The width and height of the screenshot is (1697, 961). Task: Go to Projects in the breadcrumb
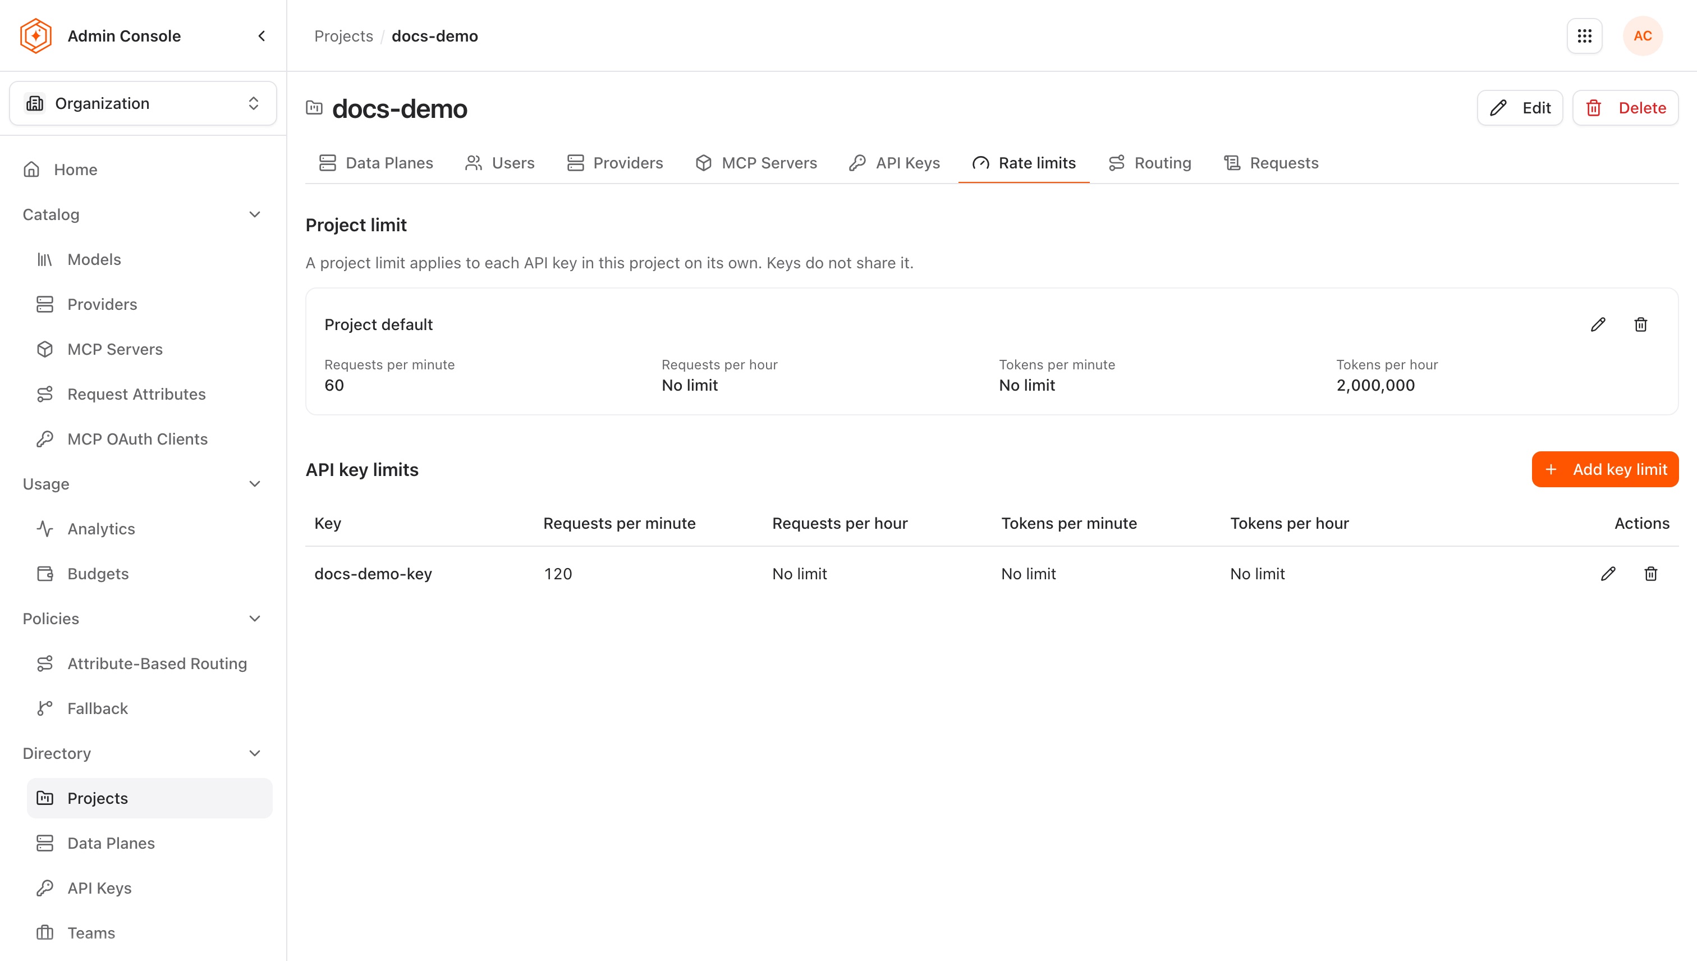[x=343, y=35]
